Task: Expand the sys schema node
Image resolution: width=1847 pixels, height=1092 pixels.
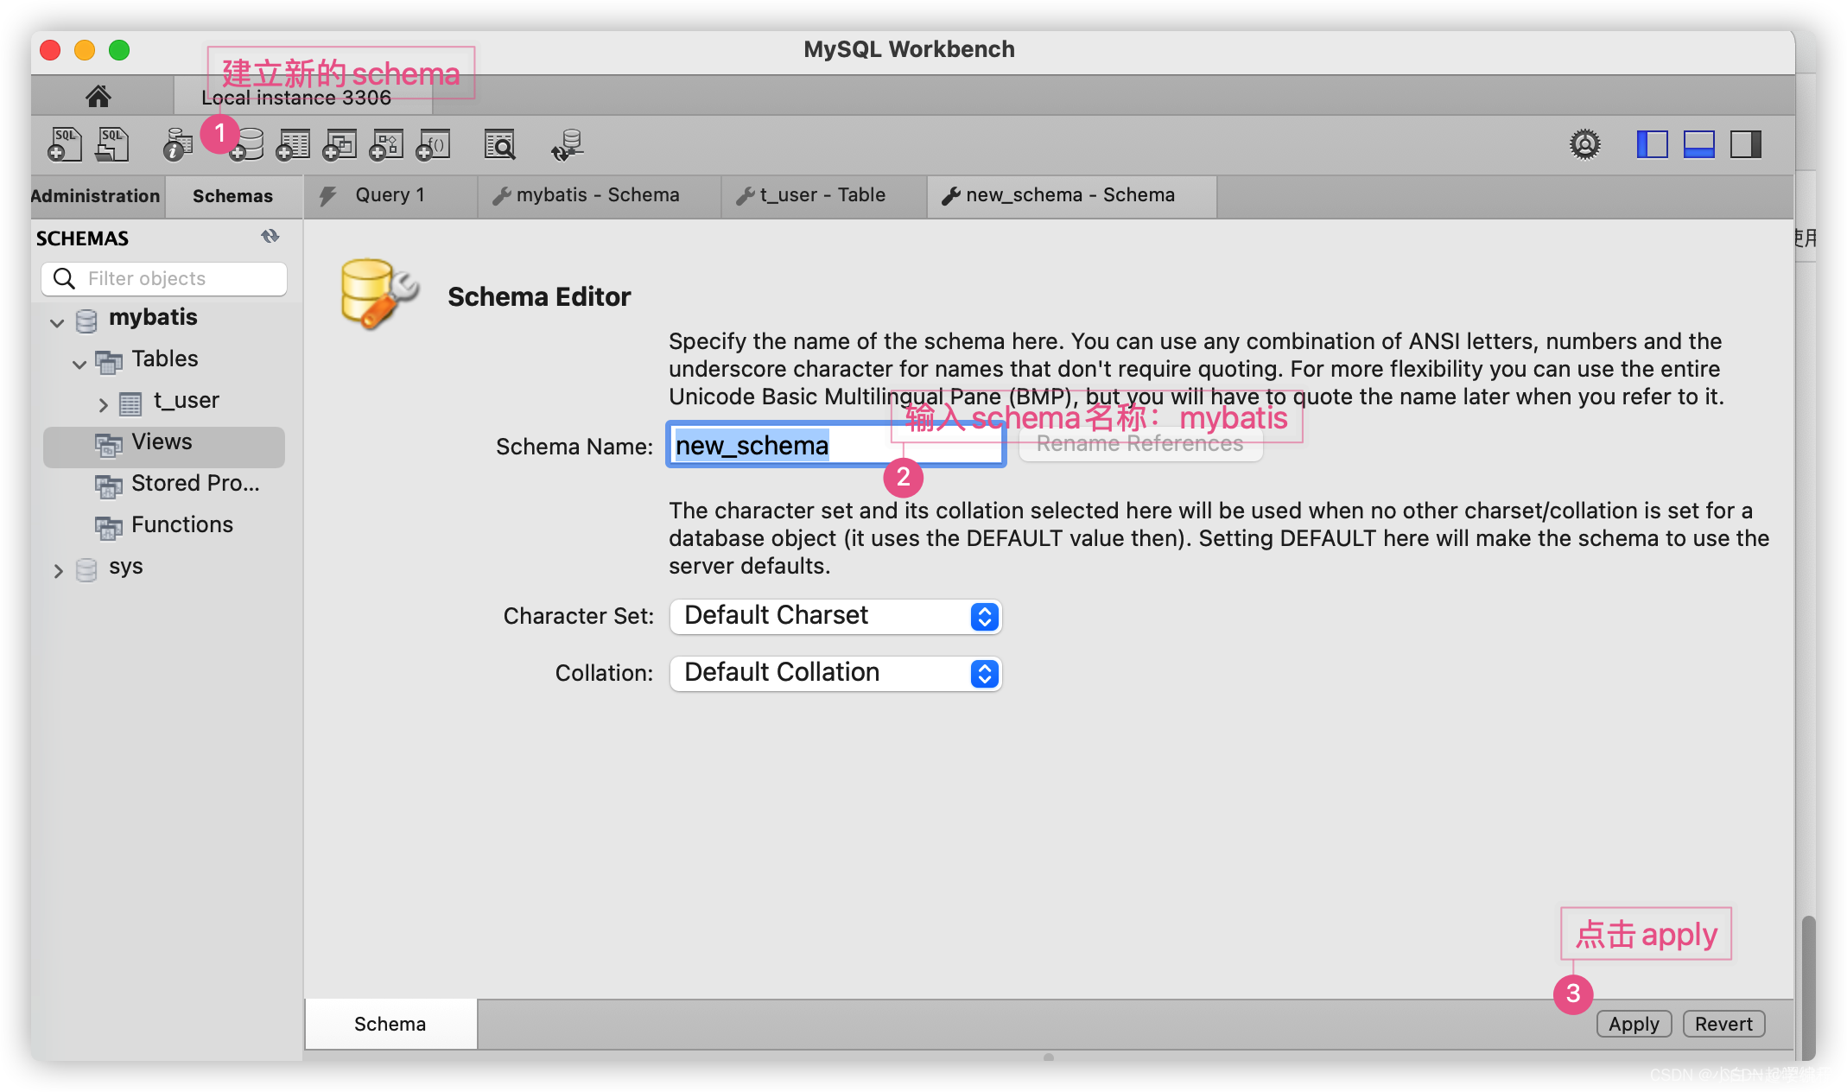Action: 58,570
